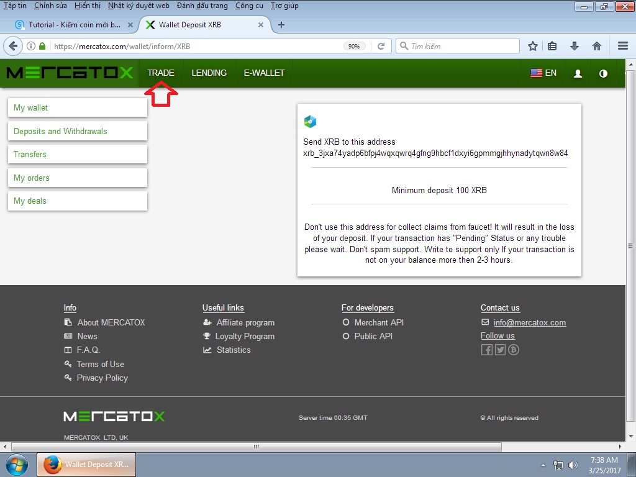Open the Hiển thị menu
The width and height of the screenshot is (636, 477).
[88, 6]
